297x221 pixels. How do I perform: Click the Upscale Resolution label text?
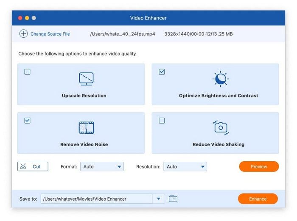click(84, 96)
